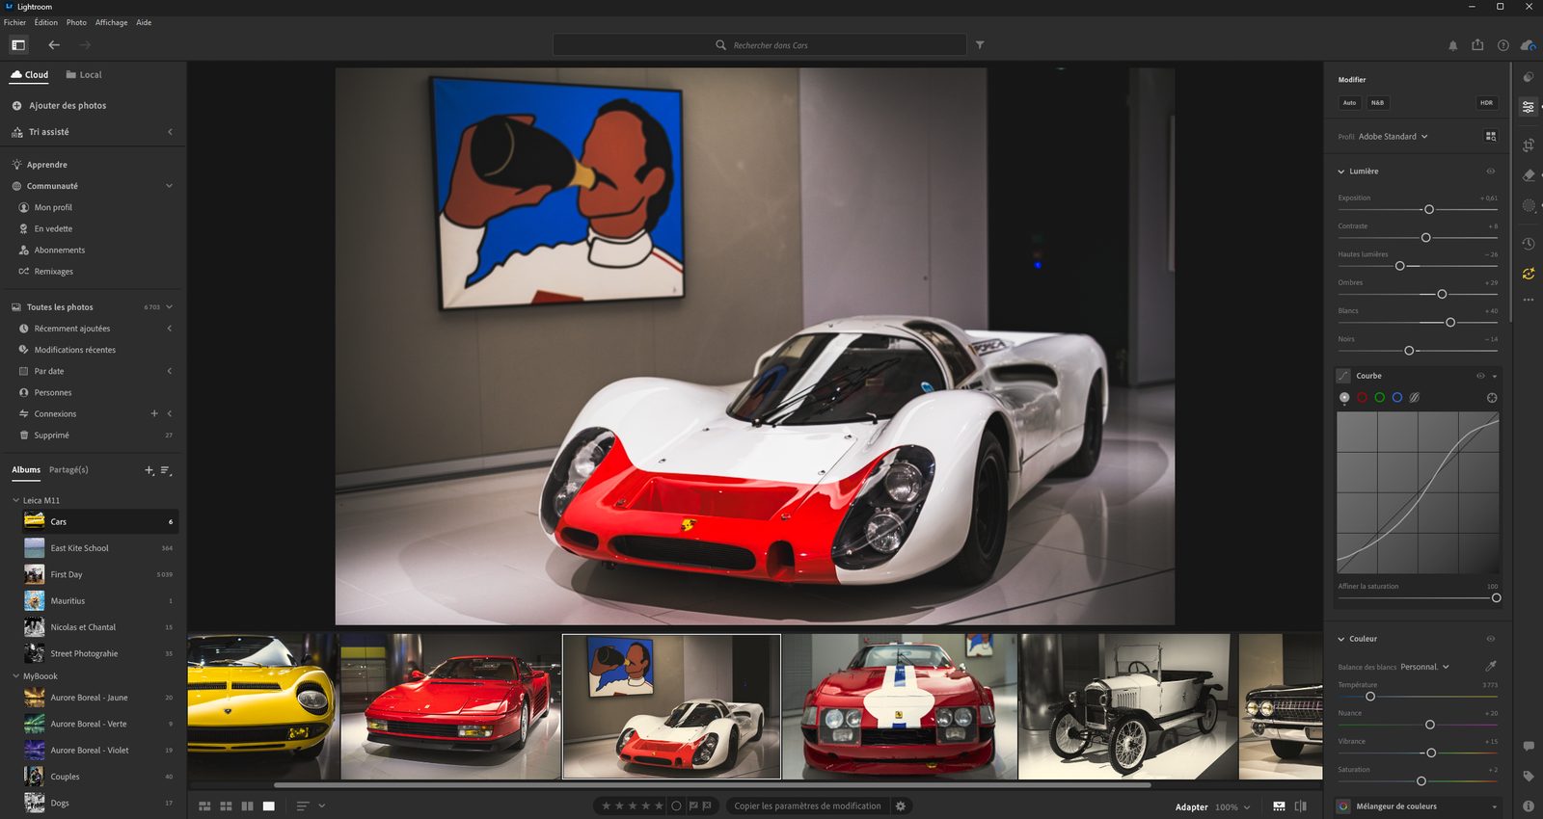Open the East Kite School album
This screenshot has height=819, width=1543.
[x=100, y=548]
